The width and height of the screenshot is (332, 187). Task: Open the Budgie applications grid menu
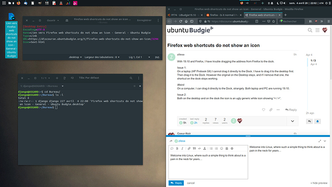[x=4, y=3]
